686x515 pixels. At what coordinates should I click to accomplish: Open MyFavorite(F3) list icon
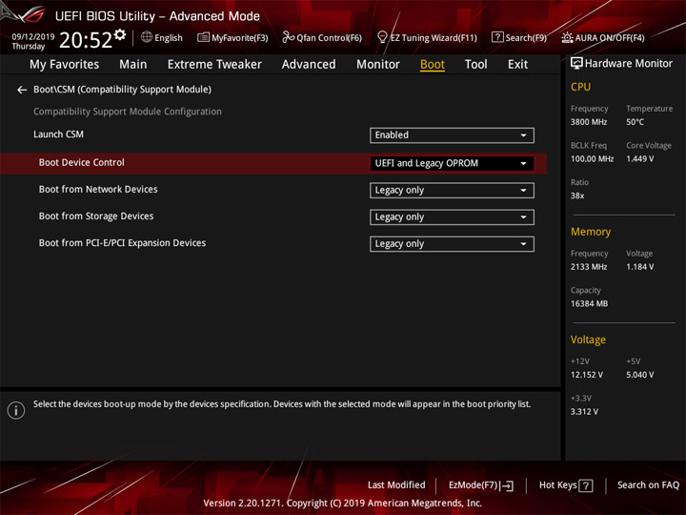pos(203,37)
